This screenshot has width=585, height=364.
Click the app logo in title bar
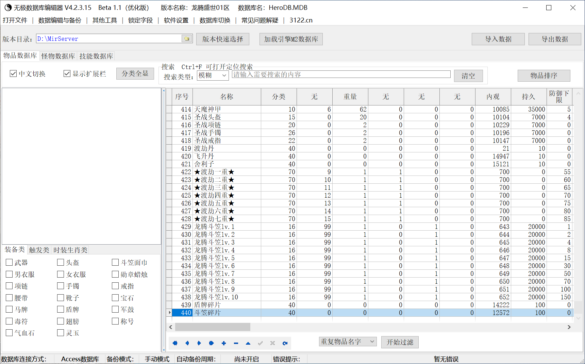coord(8,7)
